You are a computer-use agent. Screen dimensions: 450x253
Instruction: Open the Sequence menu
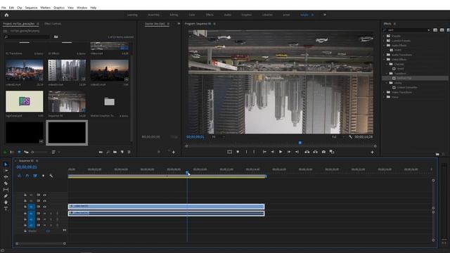(31, 8)
